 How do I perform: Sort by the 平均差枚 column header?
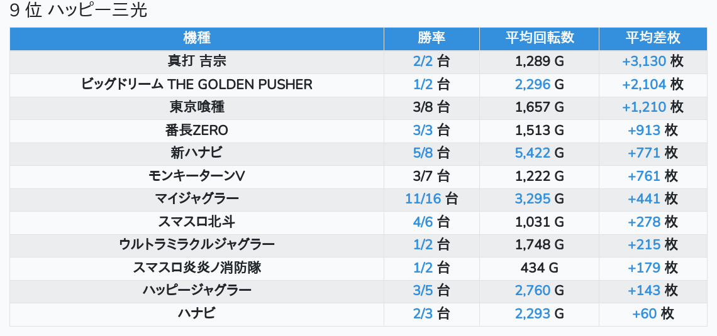tap(652, 39)
